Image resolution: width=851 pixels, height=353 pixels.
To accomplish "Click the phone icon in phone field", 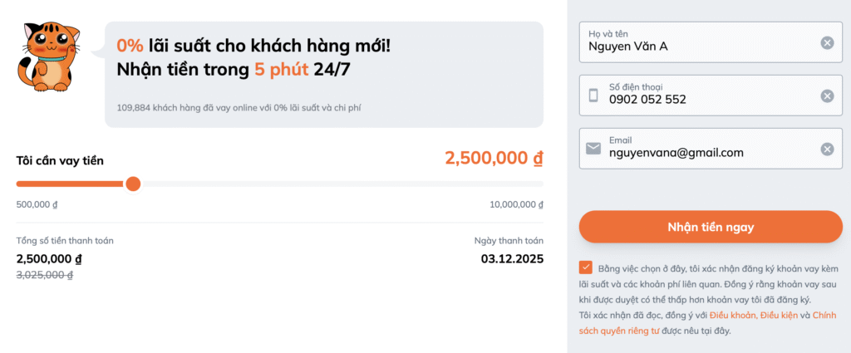I will 593,96.
